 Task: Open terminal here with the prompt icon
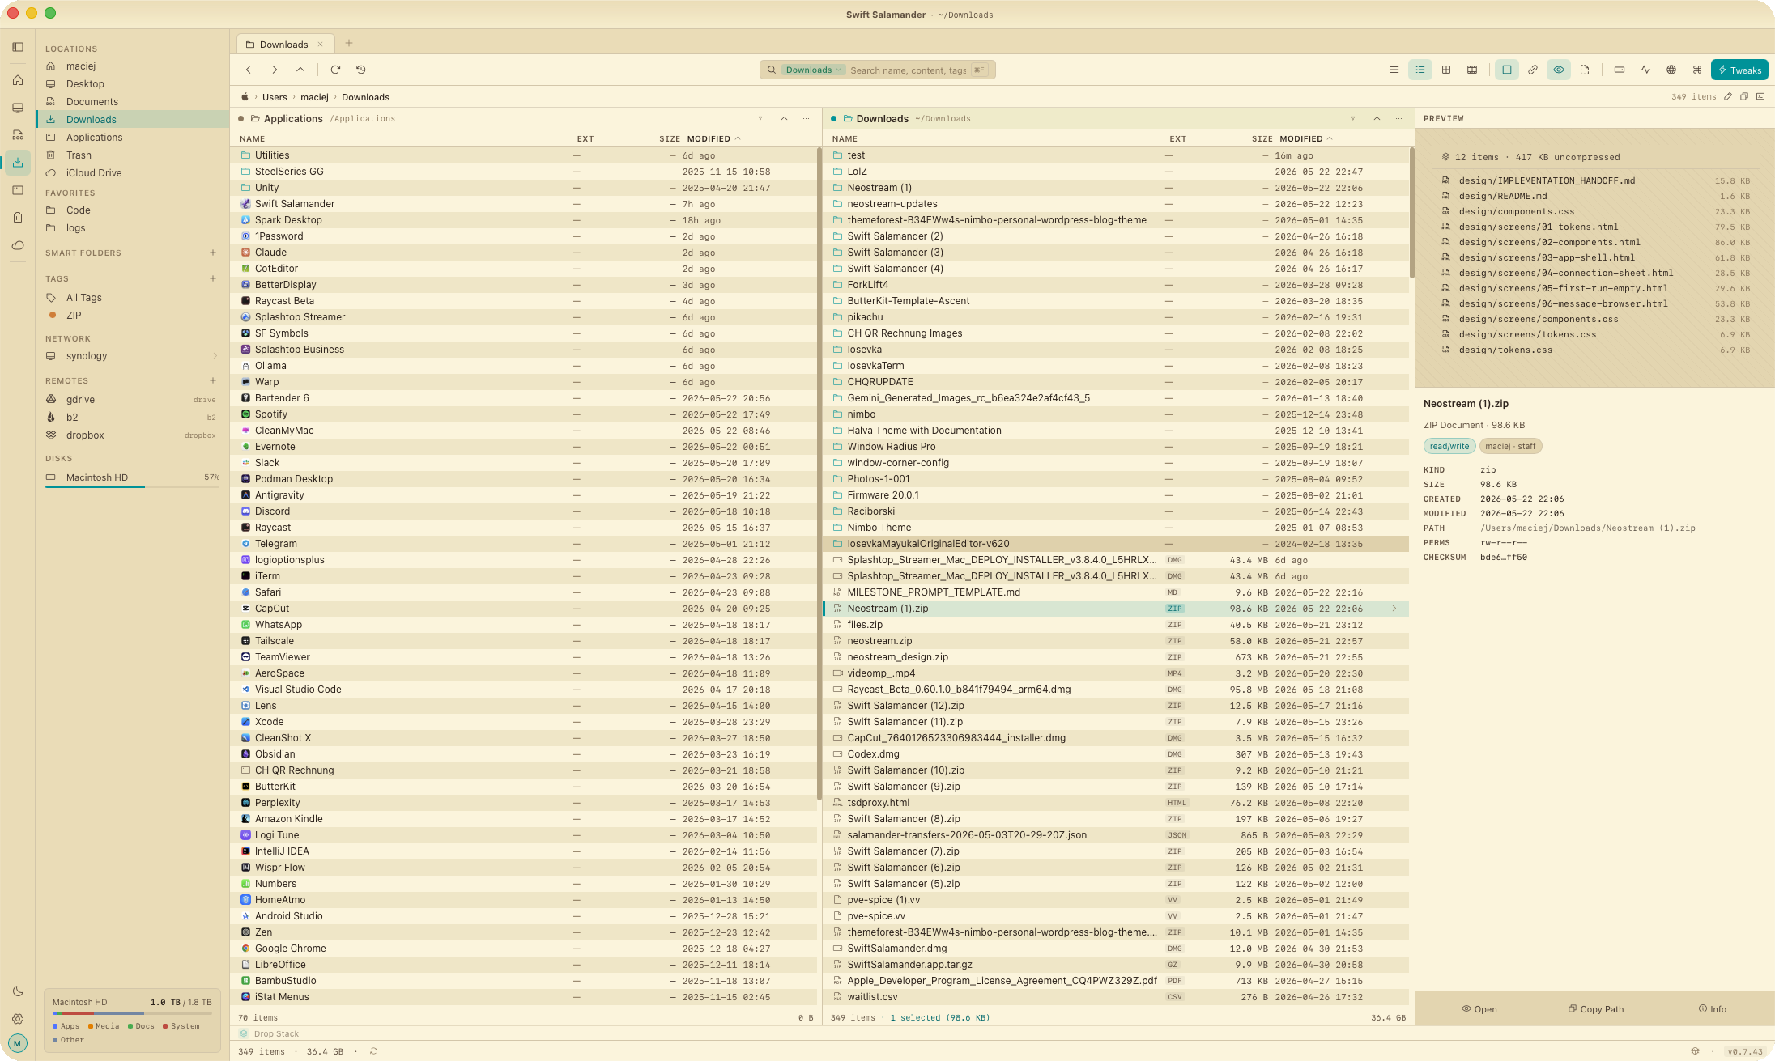pos(1760,96)
